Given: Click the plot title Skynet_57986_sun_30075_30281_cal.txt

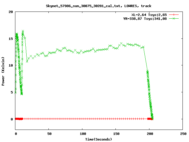Looking at the screenshot, I should (x=98, y=6).
